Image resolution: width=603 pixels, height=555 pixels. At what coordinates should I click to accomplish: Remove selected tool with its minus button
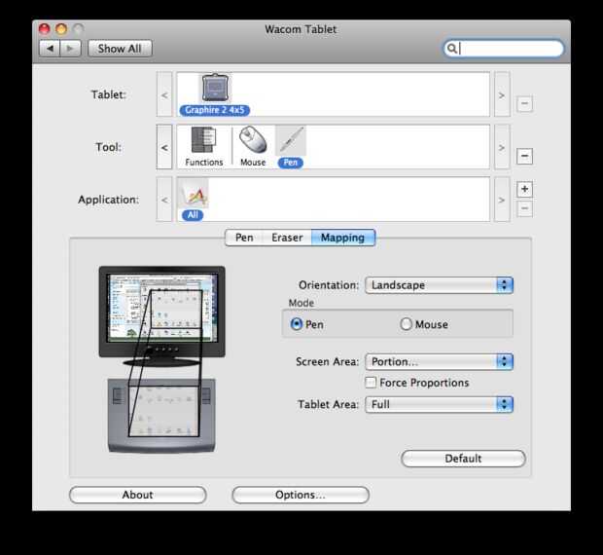(x=524, y=156)
